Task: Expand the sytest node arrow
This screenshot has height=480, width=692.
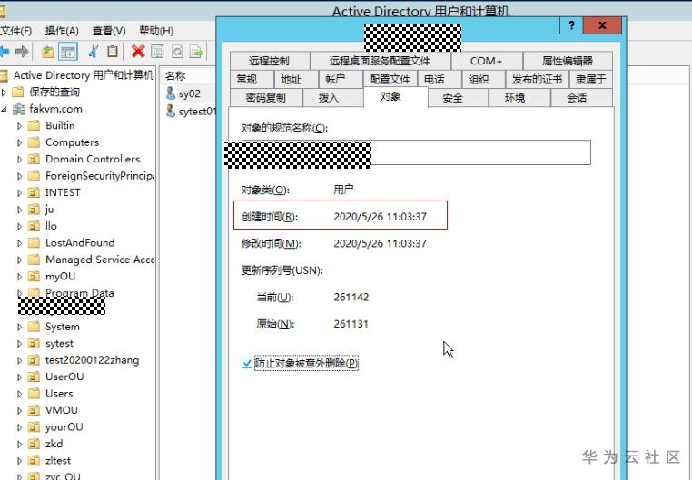Action: click(19, 343)
